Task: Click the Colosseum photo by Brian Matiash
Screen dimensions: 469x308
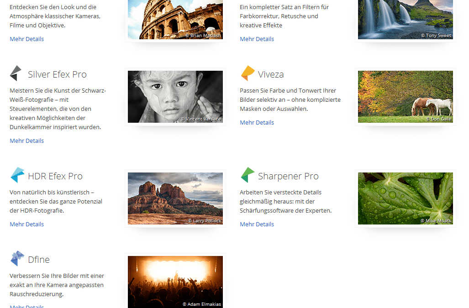Action: click(175, 20)
